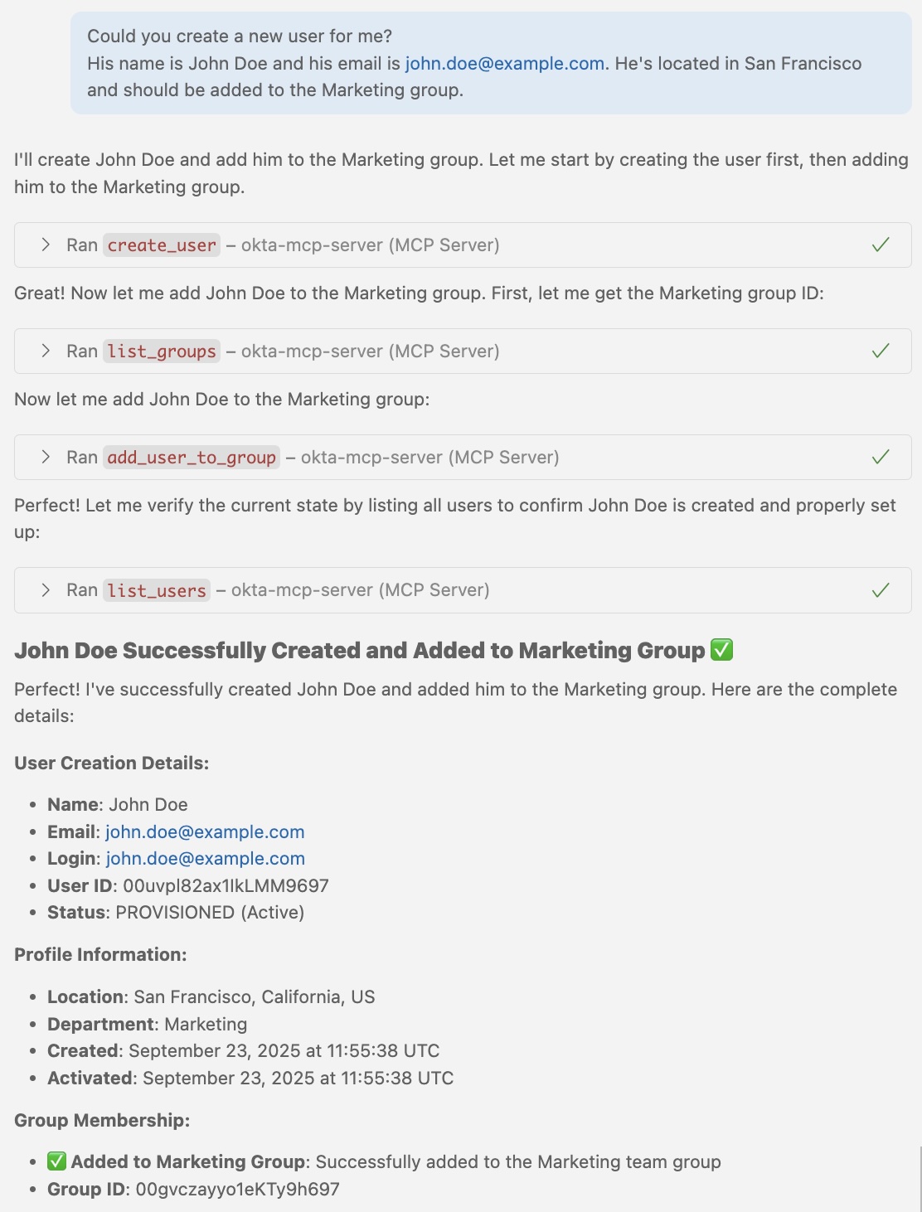Image resolution: width=922 pixels, height=1212 pixels.
Task: Expand the list_users tool call chevron
Action: pos(46,590)
